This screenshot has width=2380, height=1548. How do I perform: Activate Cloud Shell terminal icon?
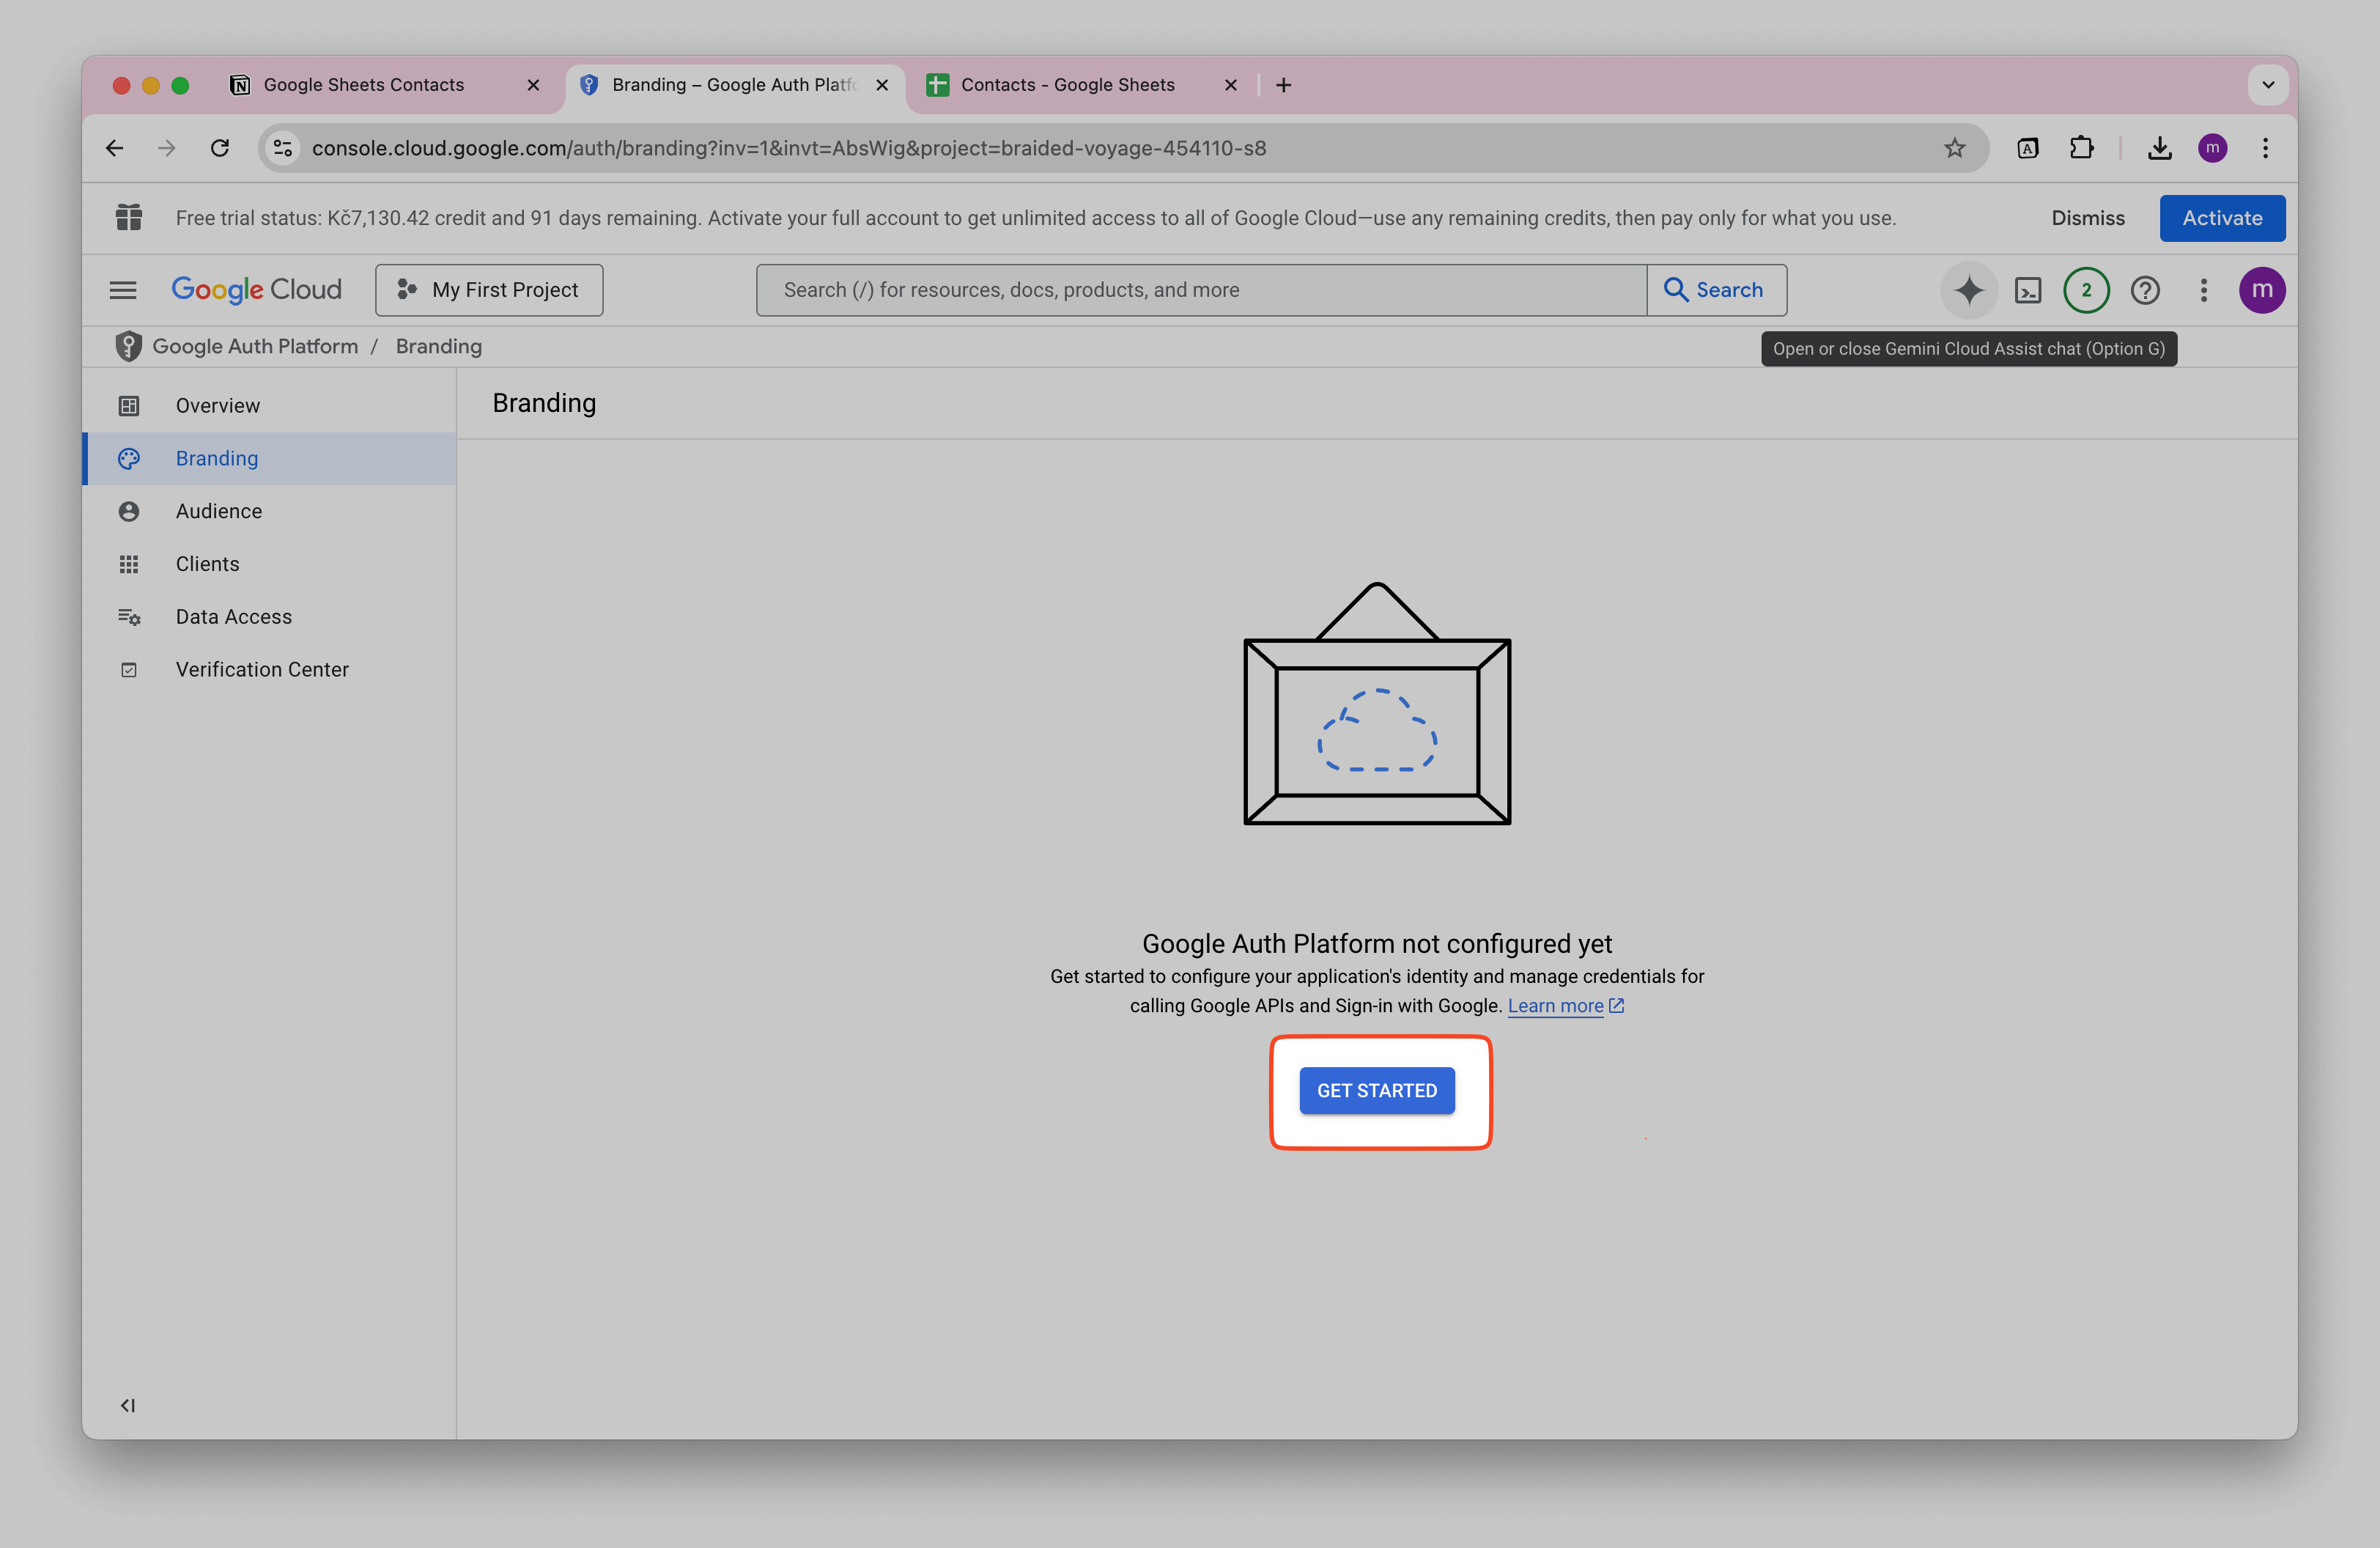pyautogui.click(x=2028, y=290)
